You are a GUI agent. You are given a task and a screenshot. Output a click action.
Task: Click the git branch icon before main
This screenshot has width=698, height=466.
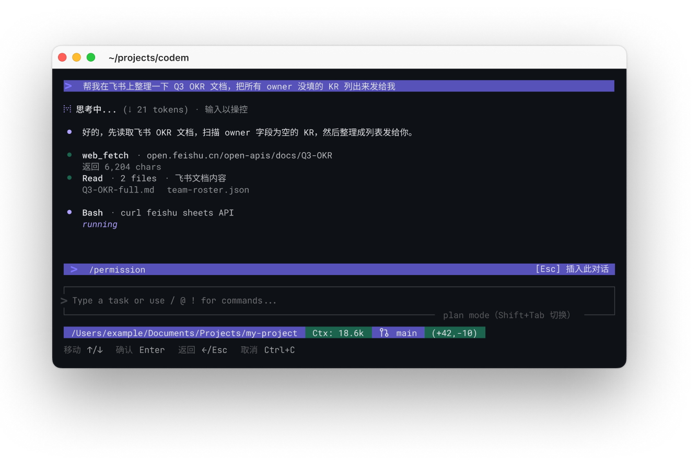(384, 333)
